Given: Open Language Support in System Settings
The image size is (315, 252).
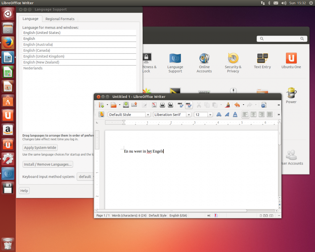Looking at the screenshot, I should point(175,63).
